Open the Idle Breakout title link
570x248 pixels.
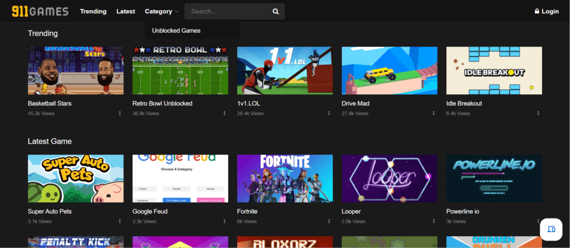[464, 103]
